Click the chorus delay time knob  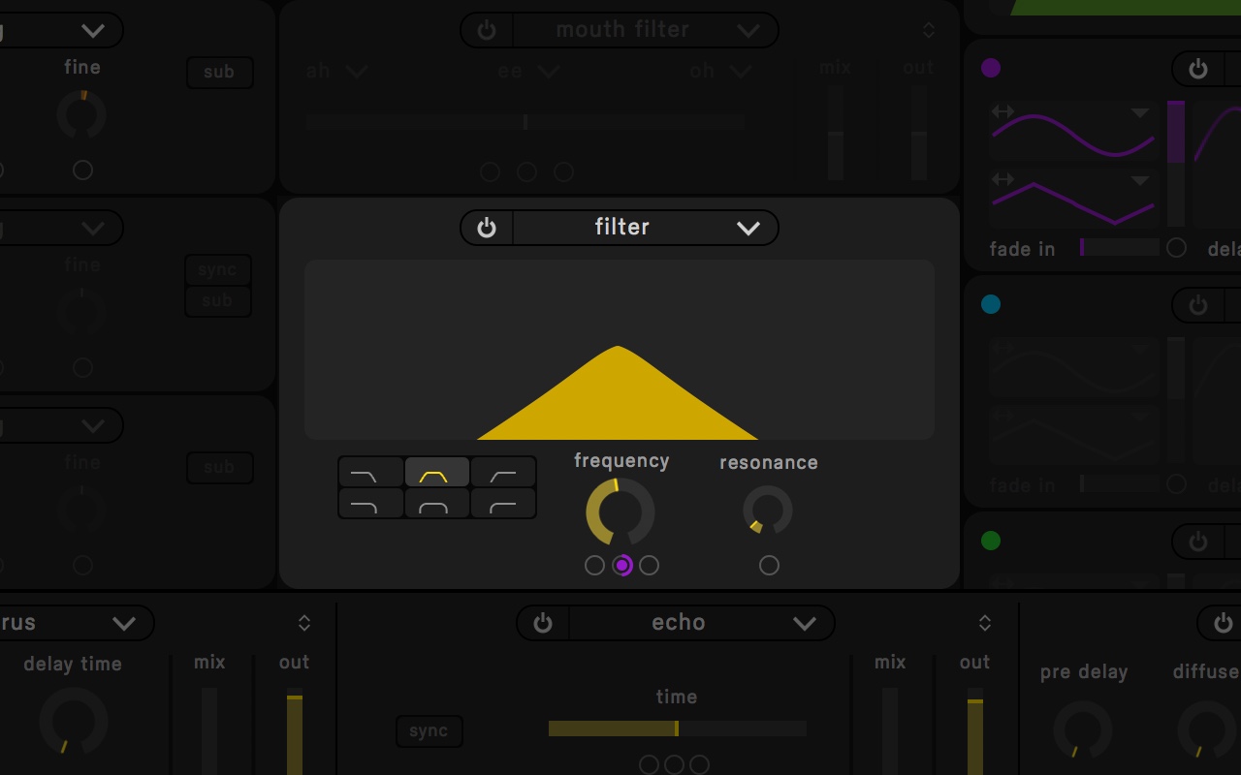click(x=74, y=722)
